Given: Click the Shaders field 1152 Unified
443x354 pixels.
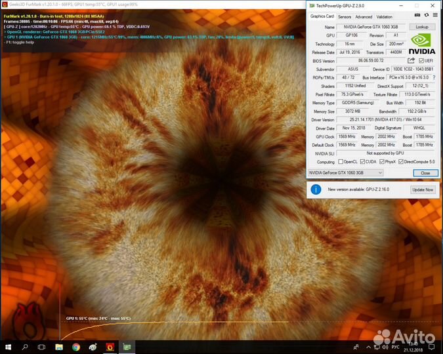Looking at the screenshot, I should pos(355,86).
